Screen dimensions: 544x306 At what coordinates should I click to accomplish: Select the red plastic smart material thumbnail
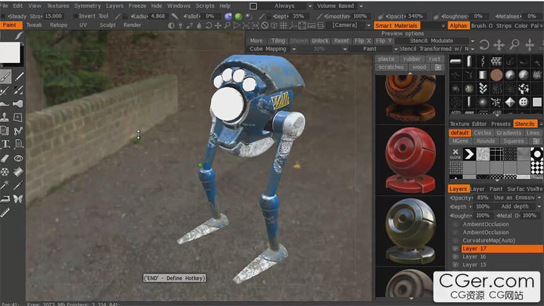point(410,160)
